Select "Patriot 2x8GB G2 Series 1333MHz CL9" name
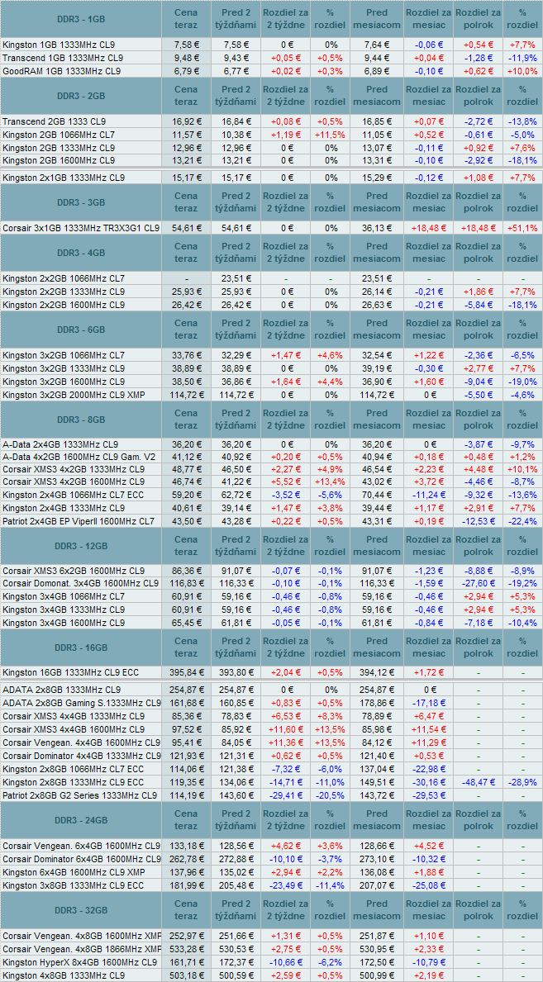Screen dimensions: 543x982 click(79, 796)
